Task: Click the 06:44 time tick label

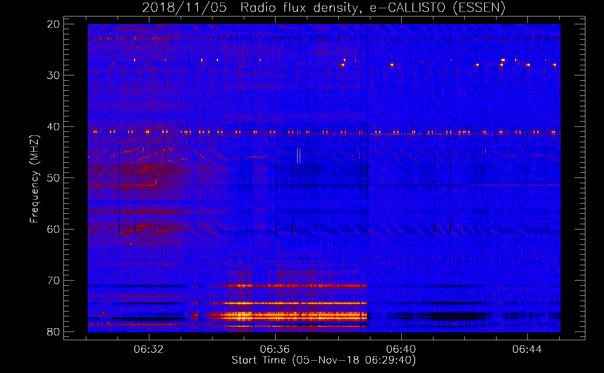Action: coord(527,350)
